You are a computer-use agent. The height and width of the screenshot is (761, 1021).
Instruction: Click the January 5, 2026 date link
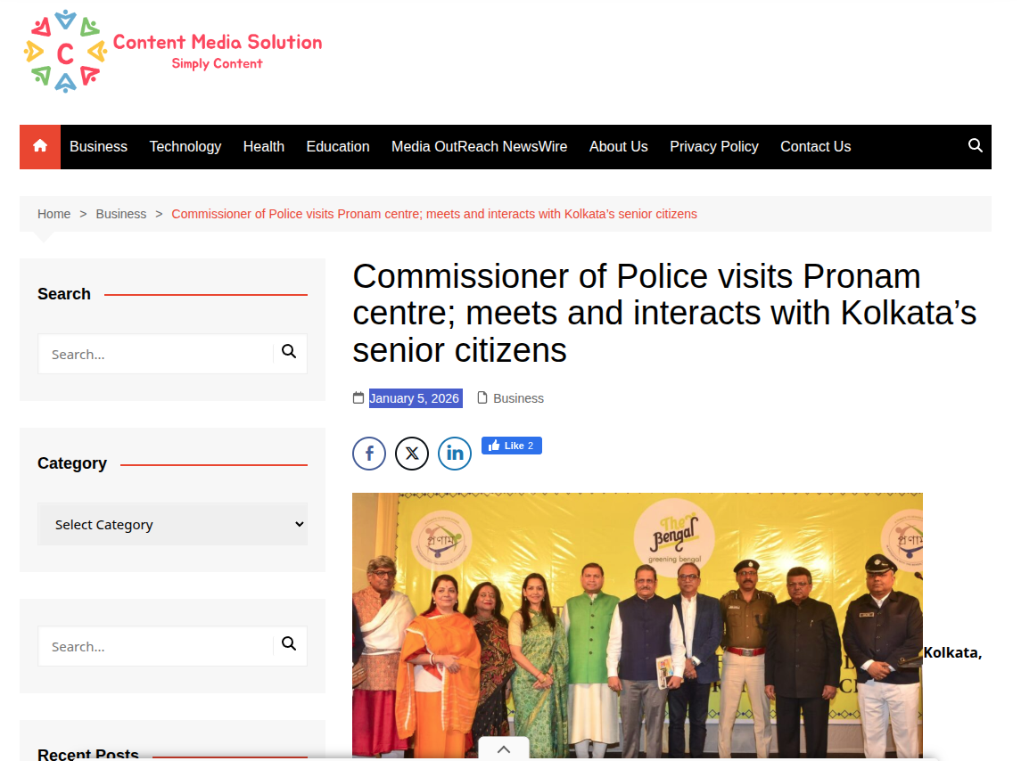(x=415, y=398)
